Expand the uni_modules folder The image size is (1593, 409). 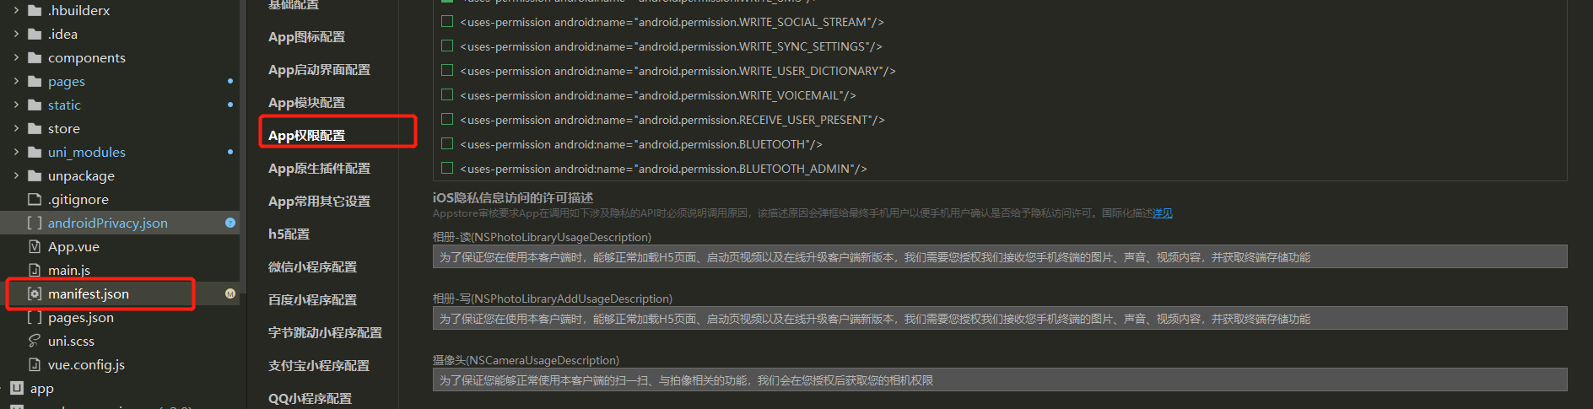click(16, 152)
